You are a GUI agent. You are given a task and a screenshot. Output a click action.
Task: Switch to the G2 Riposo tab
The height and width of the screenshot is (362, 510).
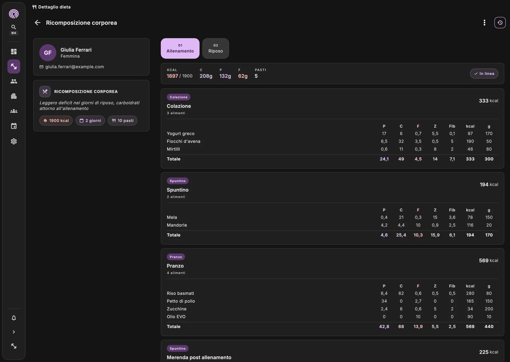tap(215, 48)
